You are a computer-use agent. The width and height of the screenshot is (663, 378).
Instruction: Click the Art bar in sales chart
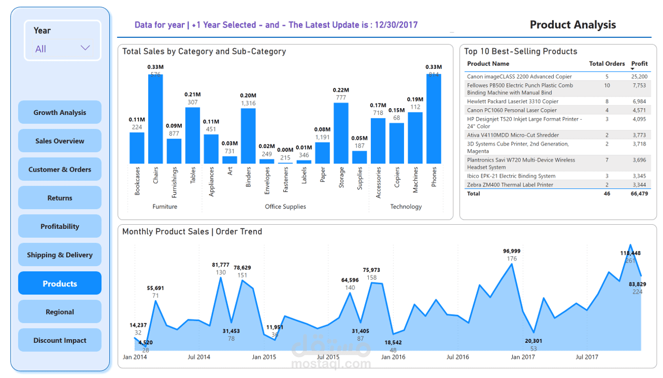click(x=230, y=160)
